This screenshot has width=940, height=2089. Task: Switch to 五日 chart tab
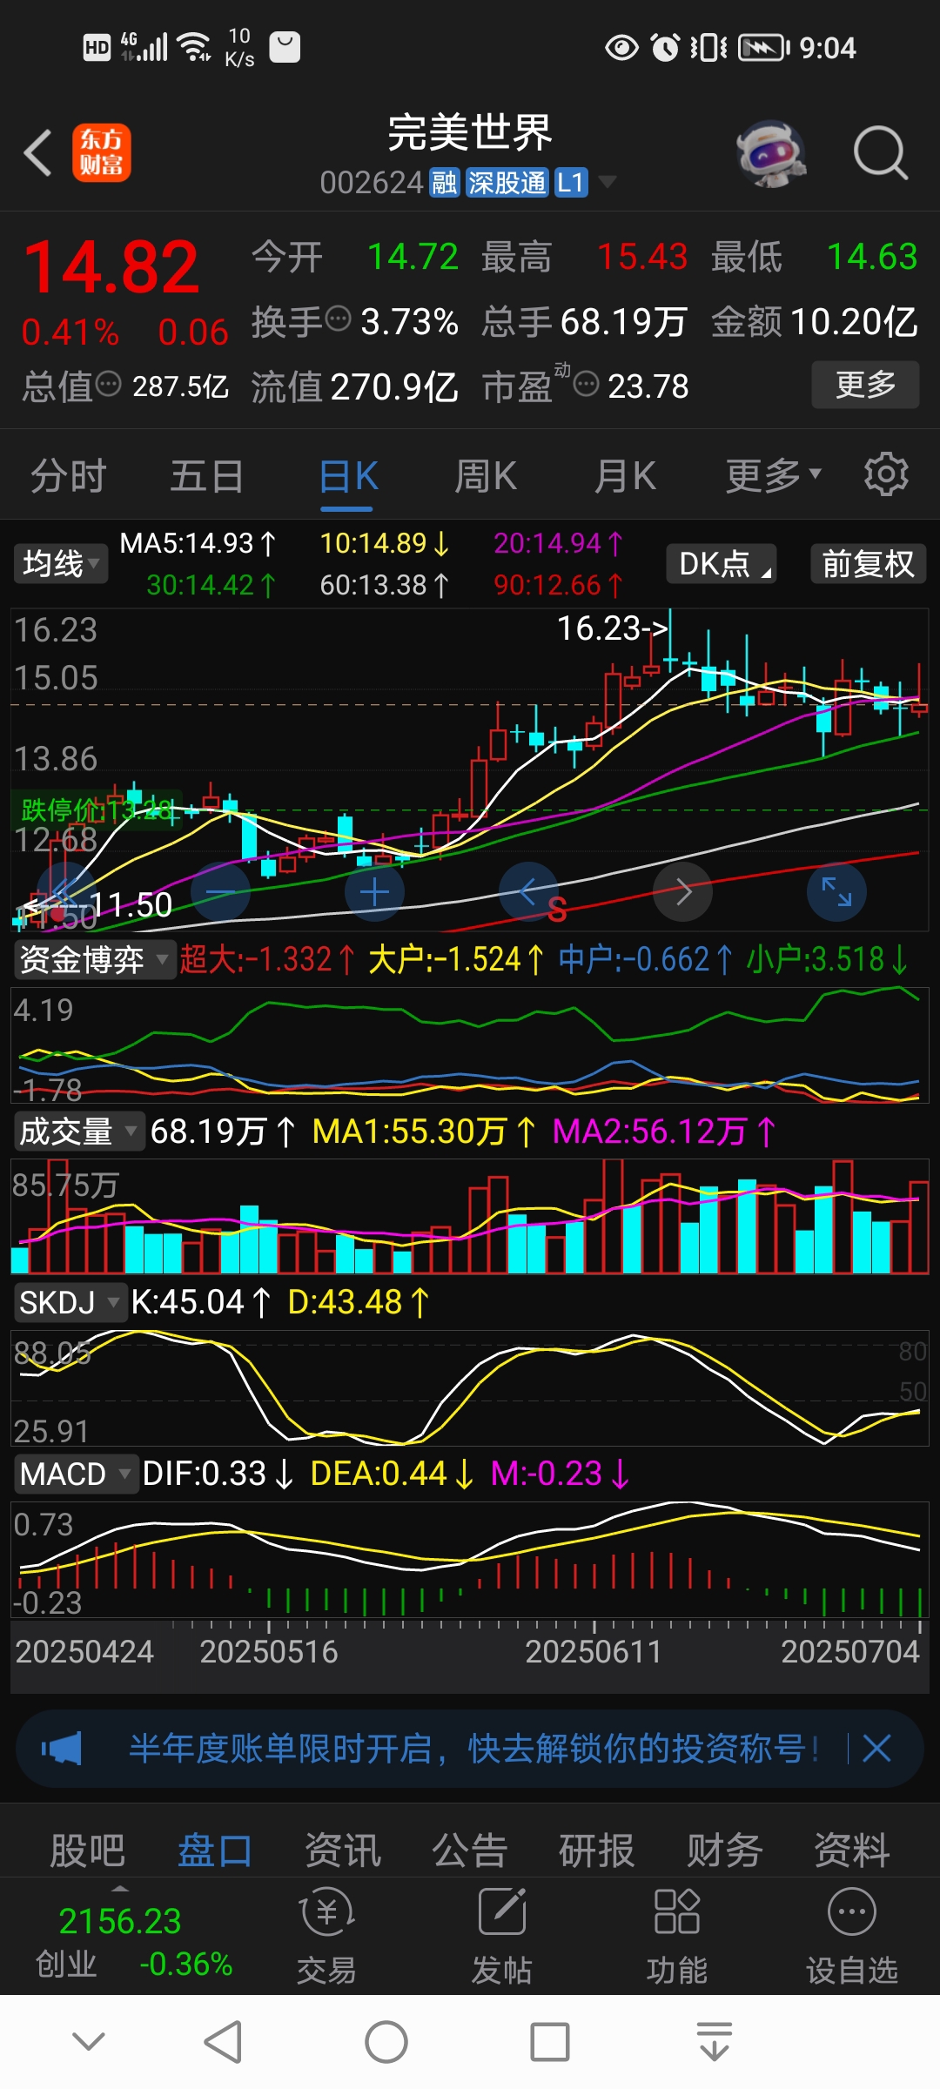pyautogui.click(x=206, y=476)
